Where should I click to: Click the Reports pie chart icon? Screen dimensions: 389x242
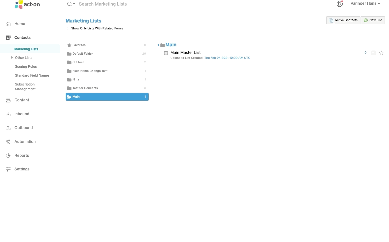[x=8, y=156]
